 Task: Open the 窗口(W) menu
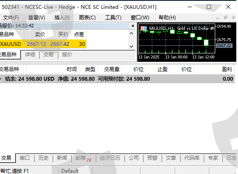tap(140, 18)
